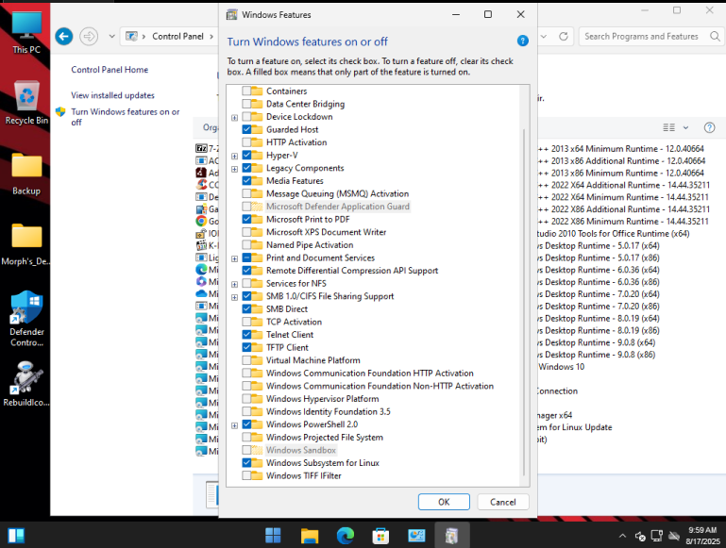This screenshot has width=726, height=548.
Task: Enable Virtual Machine Platform checkbox
Action: point(246,360)
